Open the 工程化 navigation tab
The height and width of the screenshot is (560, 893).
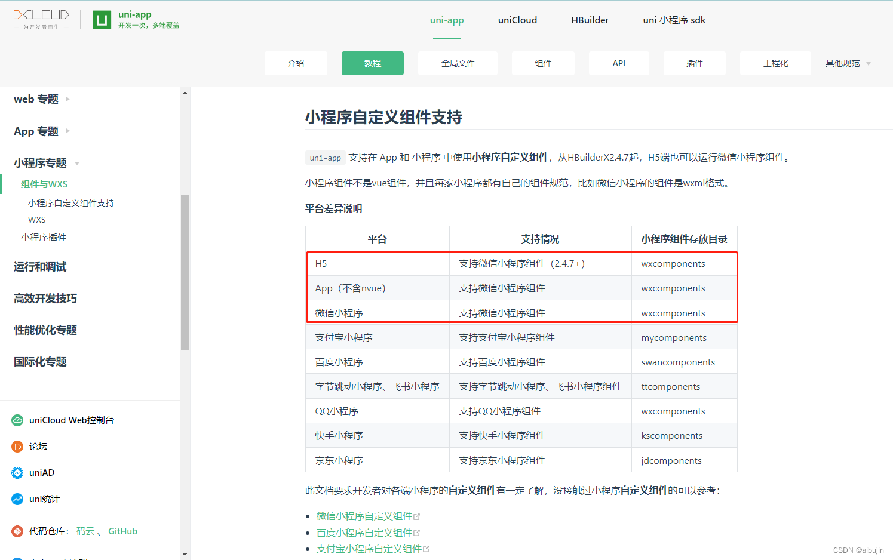point(775,63)
